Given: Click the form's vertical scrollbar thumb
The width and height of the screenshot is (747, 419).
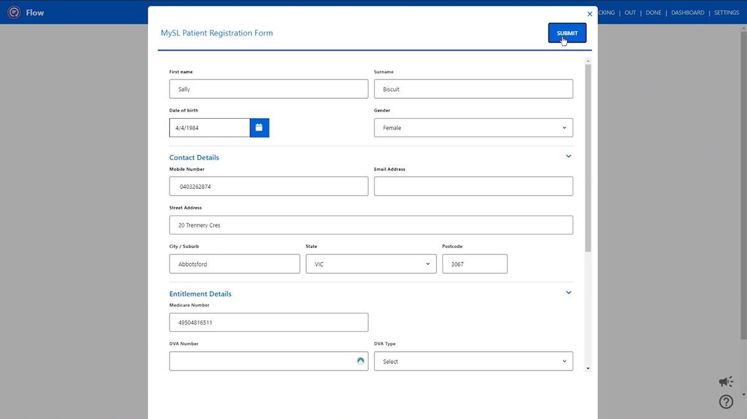Looking at the screenshot, I should (x=588, y=155).
